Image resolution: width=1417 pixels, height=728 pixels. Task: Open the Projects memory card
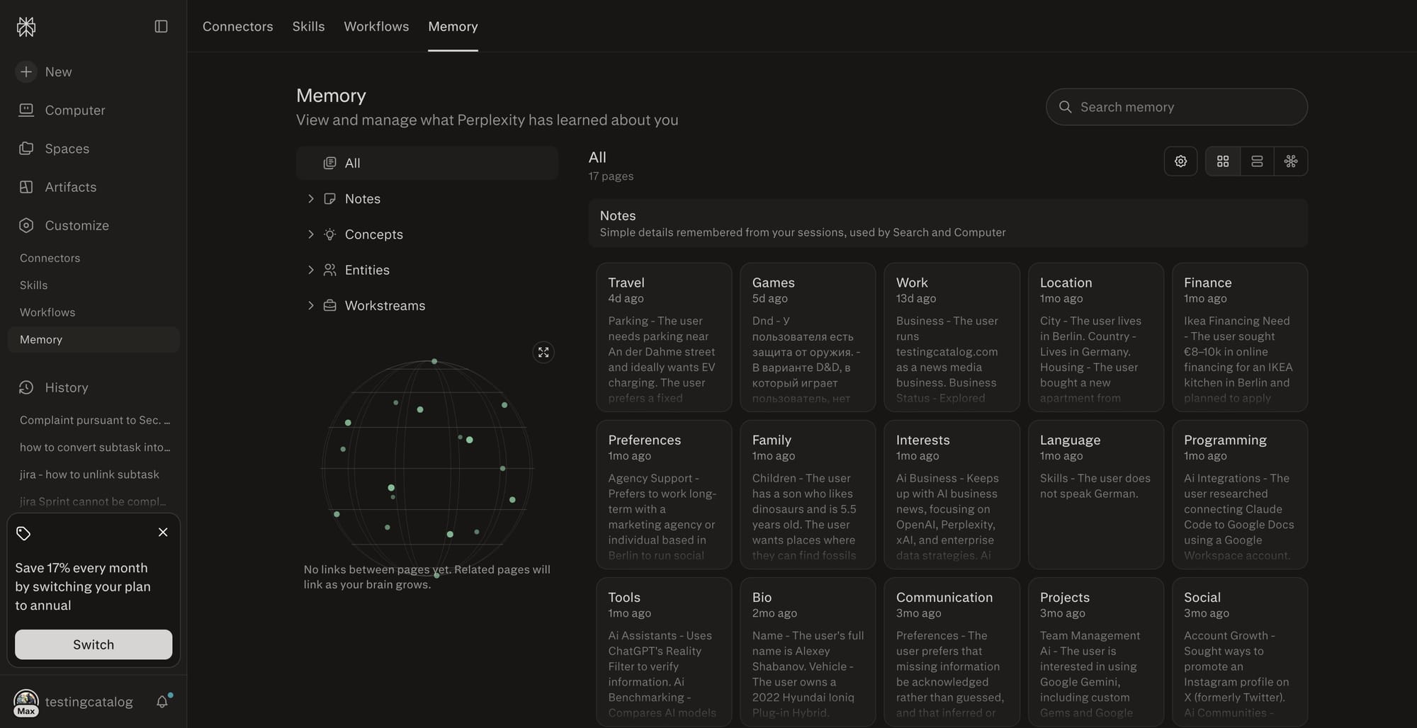(x=1096, y=652)
